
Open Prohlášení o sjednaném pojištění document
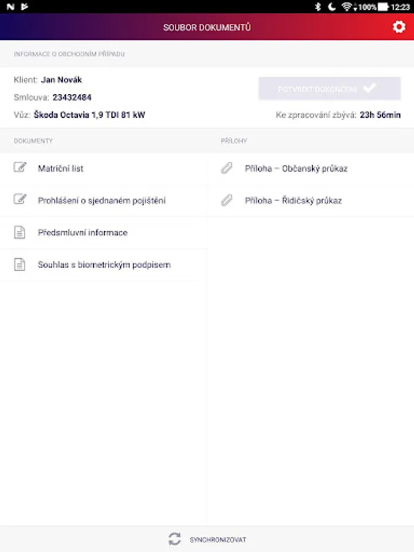pyautogui.click(x=104, y=201)
